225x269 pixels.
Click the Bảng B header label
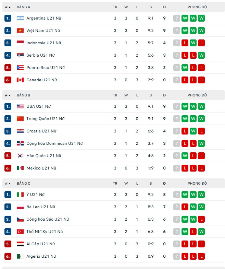pos(23,95)
